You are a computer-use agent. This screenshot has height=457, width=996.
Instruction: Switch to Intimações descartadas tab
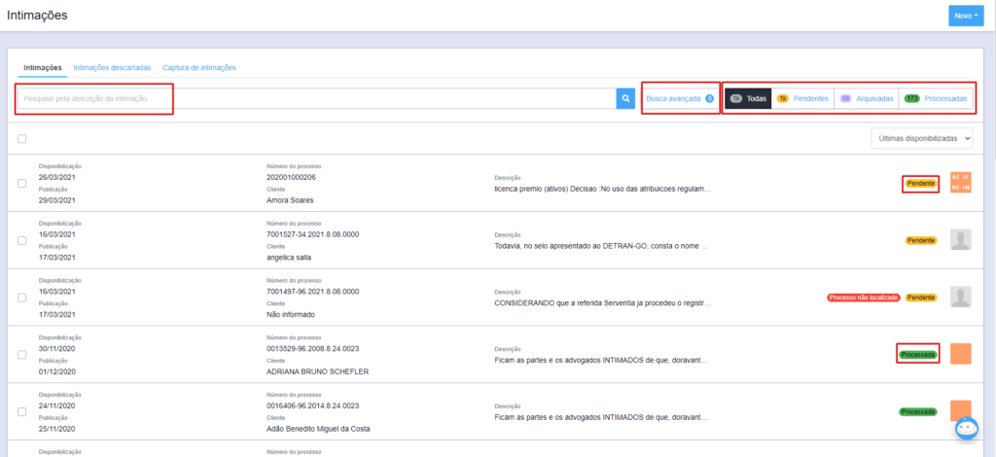click(x=112, y=68)
